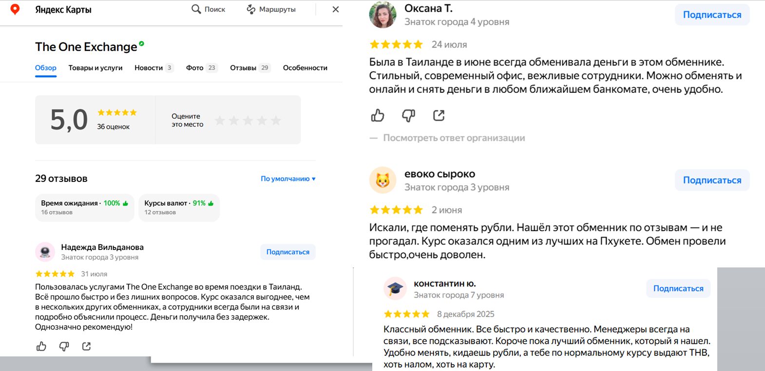The image size is (765, 371).
Task: Click Оксана's Знаток города 4 уровня label
Action: point(457,22)
